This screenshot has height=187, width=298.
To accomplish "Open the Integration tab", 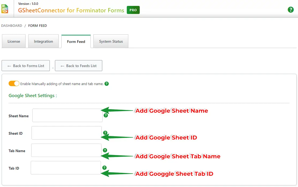I will tap(43, 42).
